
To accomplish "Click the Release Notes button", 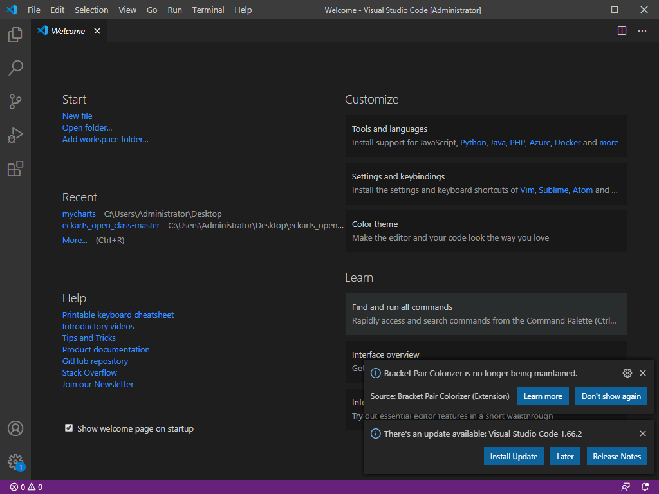I will pyautogui.click(x=617, y=456).
